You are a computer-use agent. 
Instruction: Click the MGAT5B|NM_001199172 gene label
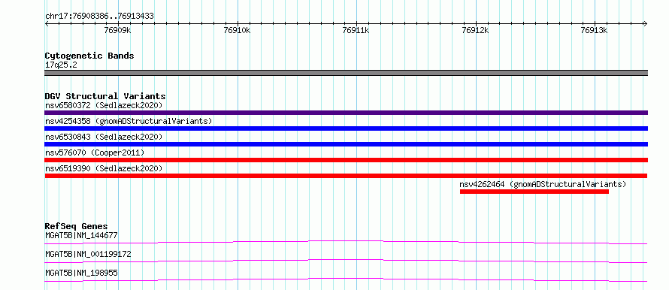(88, 254)
